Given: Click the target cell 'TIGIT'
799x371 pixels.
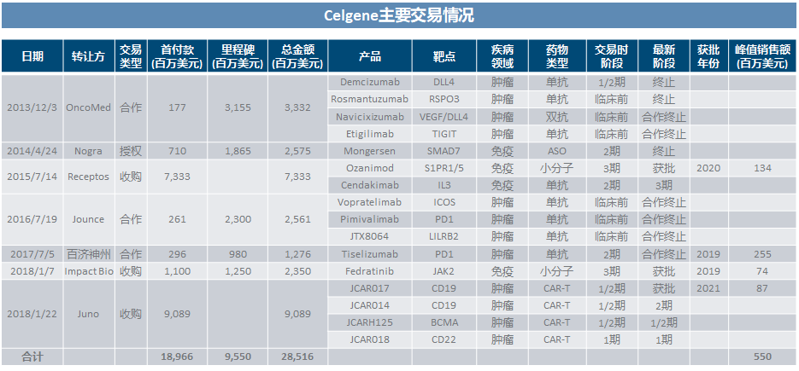Looking at the screenshot, I should (444, 135).
